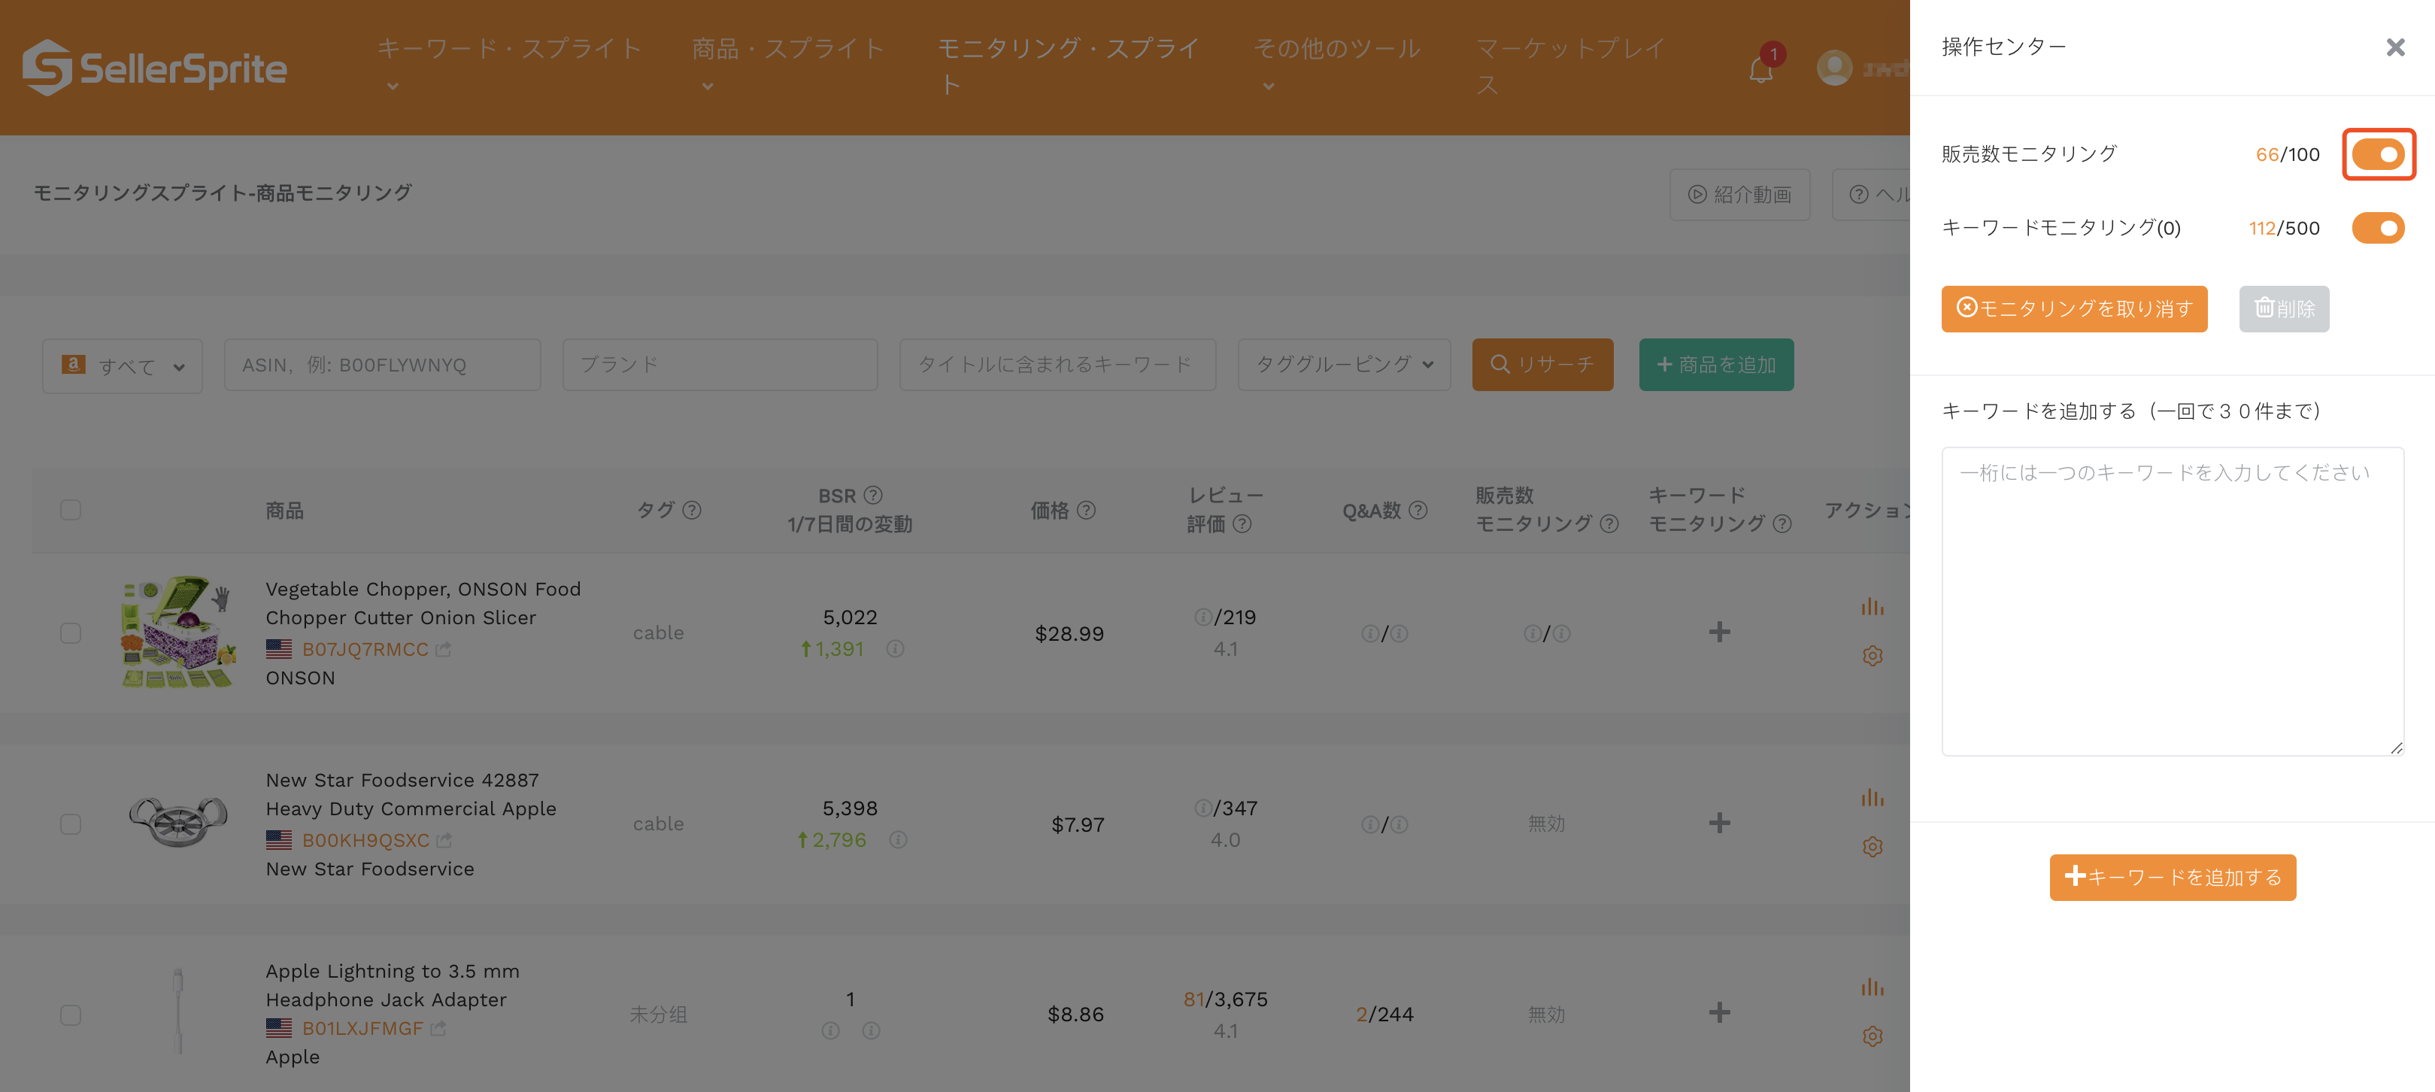Expand the キーワード・スプライト menu
Image resolution: width=2435 pixels, height=1092 pixels.
pyautogui.click(x=508, y=49)
